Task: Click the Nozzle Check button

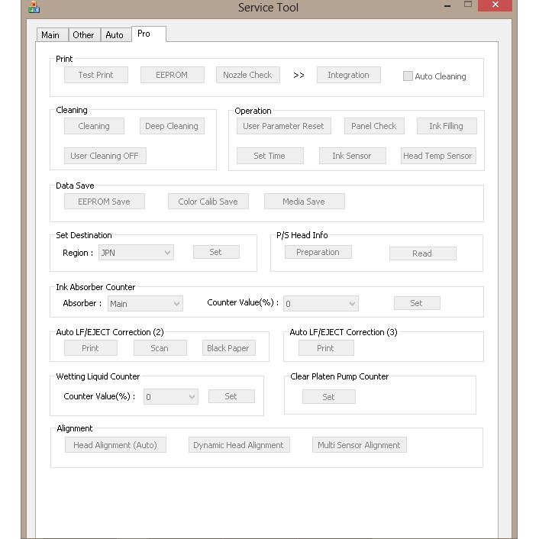Action: 247,75
